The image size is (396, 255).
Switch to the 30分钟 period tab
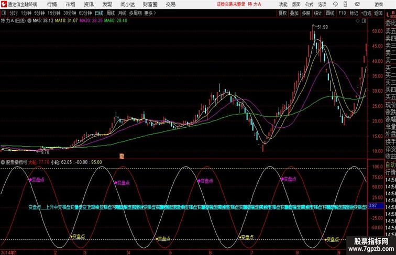70,13
